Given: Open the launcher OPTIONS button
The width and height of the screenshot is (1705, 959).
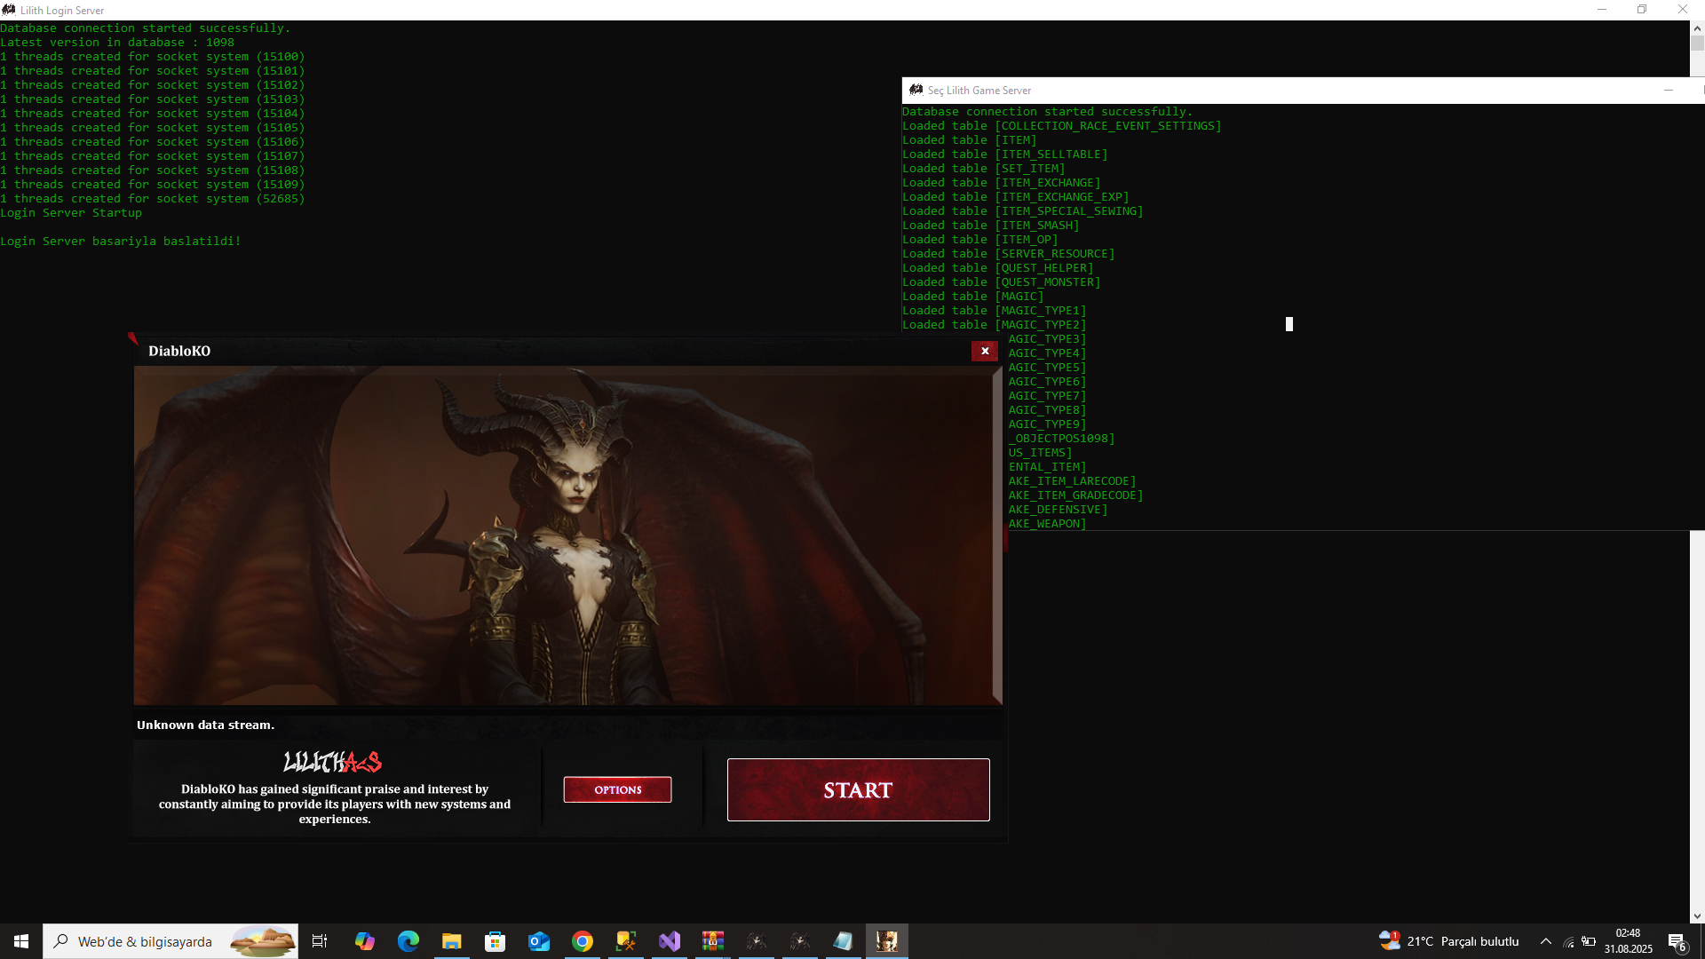Looking at the screenshot, I should point(617,789).
